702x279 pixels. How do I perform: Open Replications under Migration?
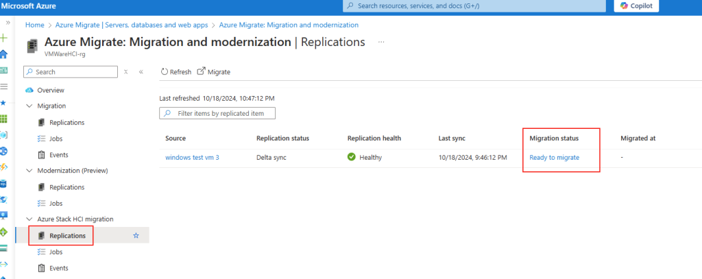point(66,122)
